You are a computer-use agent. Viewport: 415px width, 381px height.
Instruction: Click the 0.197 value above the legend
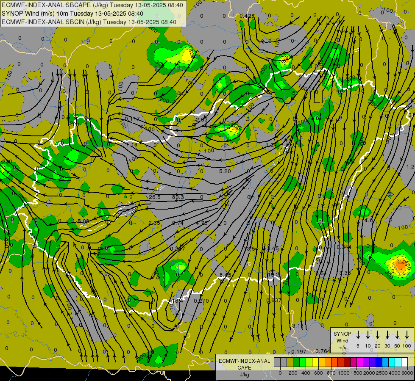point(299,351)
